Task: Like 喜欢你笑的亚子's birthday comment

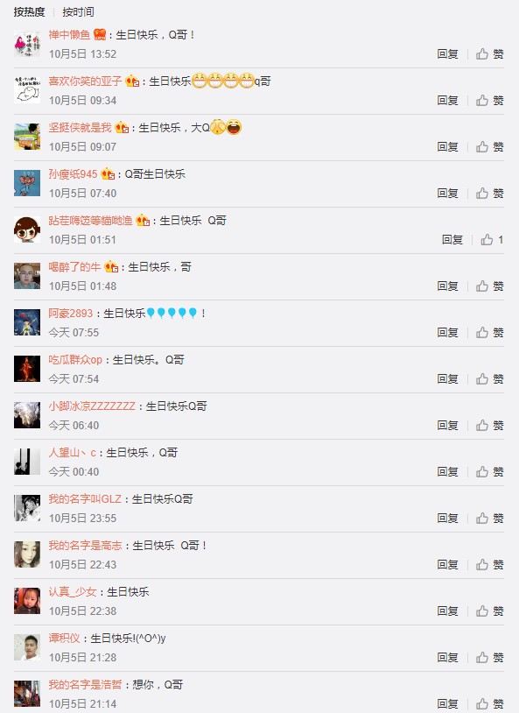Action: [x=490, y=101]
